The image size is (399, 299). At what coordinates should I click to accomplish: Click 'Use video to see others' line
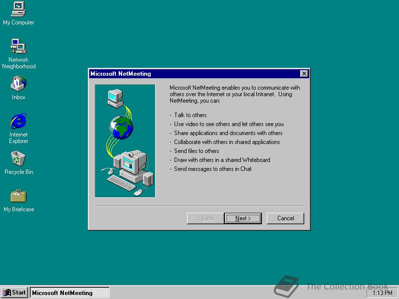point(229,124)
